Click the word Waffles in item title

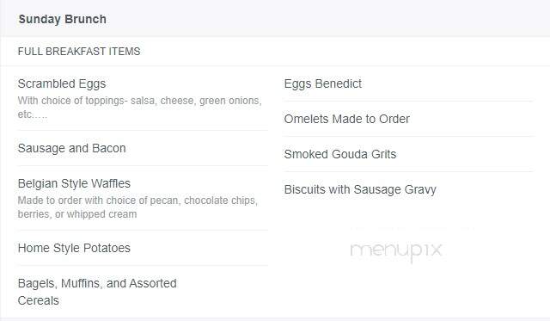point(111,183)
